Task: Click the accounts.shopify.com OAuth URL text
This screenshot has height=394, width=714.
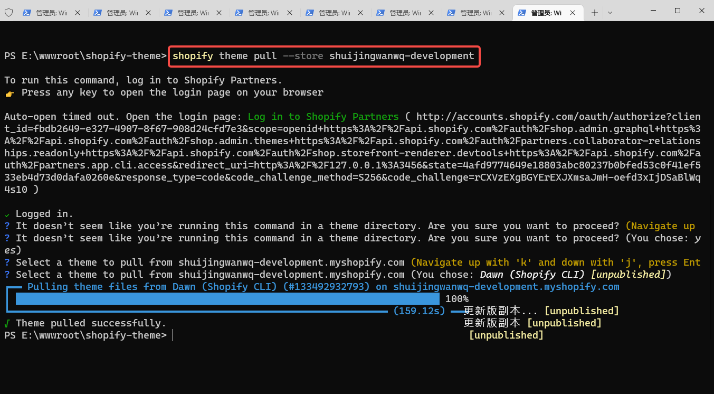Action: coord(353,153)
